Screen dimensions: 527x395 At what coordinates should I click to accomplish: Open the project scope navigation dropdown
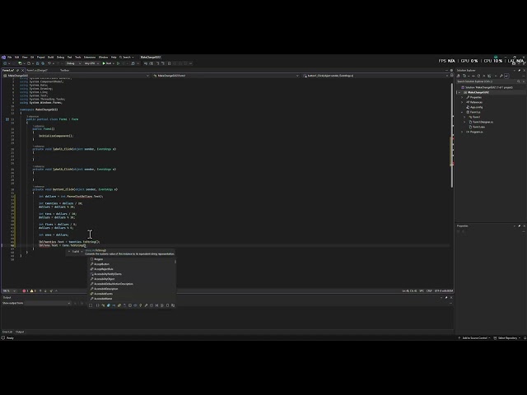pos(76,76)
